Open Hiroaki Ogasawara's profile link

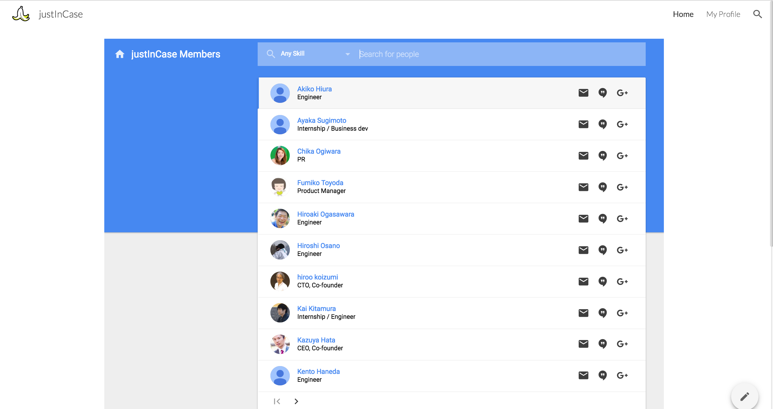[x=326, y=214]
